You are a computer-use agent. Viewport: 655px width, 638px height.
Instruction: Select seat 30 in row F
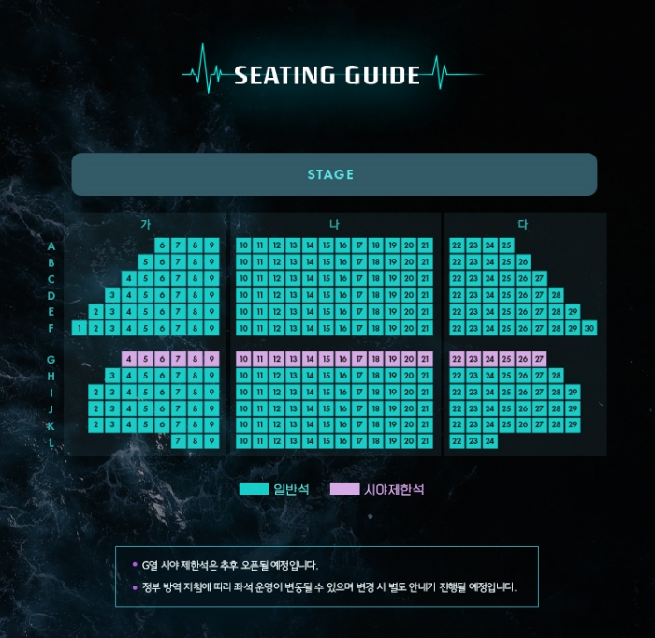[589, 328]
